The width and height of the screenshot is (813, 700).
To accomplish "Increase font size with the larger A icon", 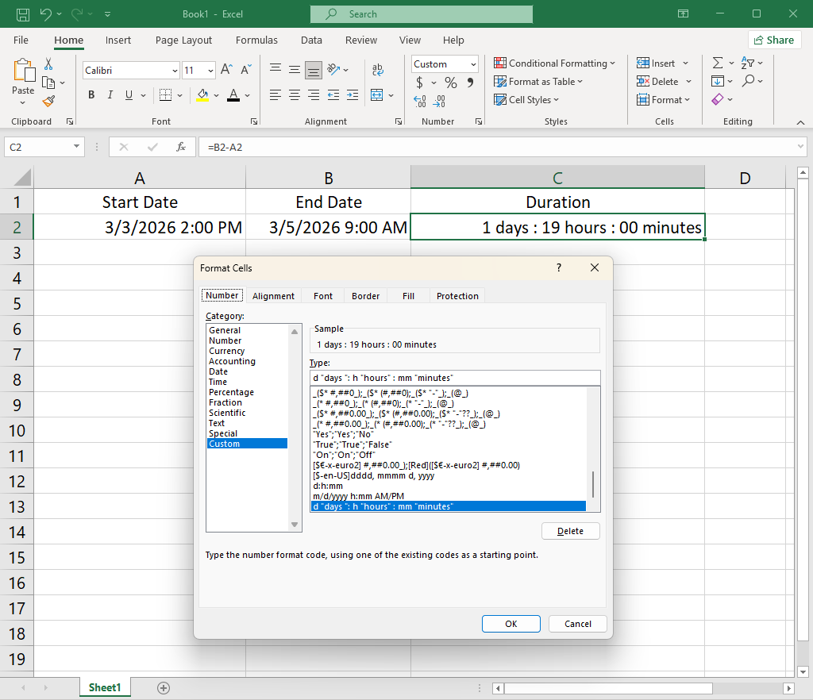I will (x=226, y=69).
